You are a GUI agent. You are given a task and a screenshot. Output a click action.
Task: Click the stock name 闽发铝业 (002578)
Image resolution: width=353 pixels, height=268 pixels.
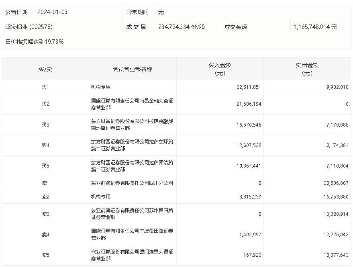pos(29,27)
